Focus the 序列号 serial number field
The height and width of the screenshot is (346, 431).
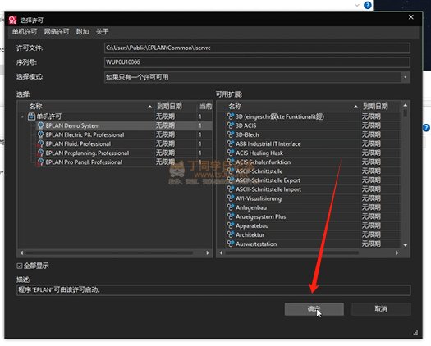pos(257,62)
